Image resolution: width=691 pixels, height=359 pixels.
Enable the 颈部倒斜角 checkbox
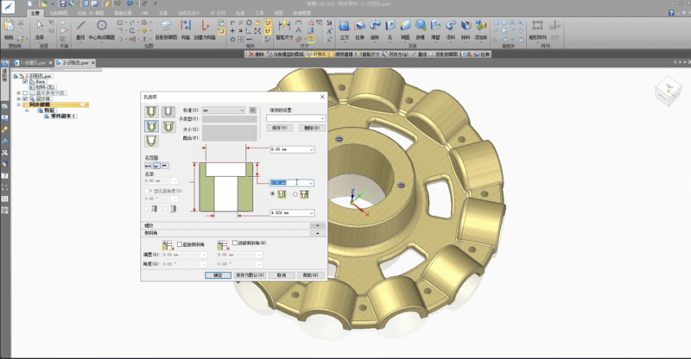234,244
